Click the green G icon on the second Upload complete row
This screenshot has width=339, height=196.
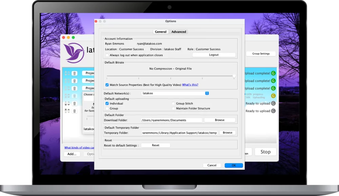273,81
